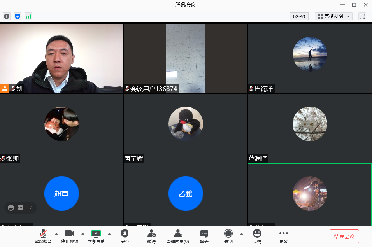Start 共享屏幕 screen sharing

(96, 236)
